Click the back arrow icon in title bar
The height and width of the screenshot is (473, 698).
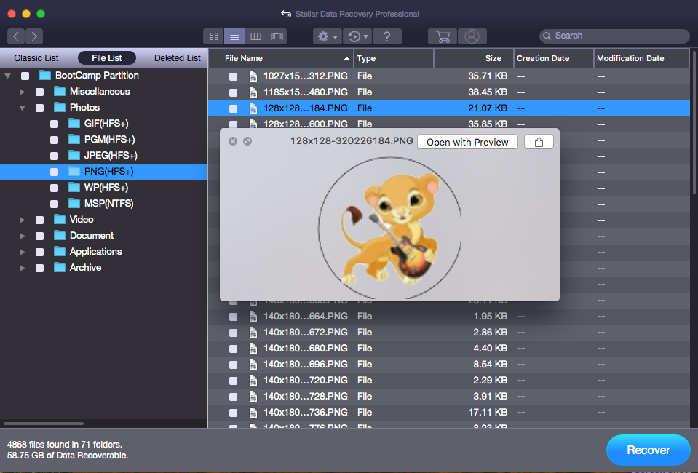coord(286,14)
